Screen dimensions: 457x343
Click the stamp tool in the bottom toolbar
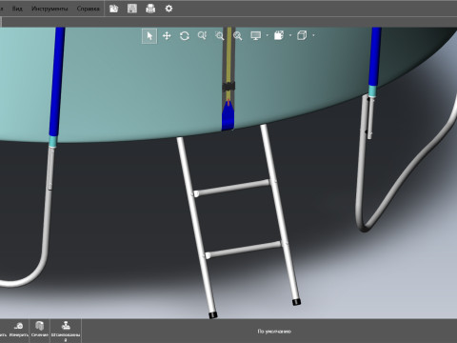click(66, 331)
